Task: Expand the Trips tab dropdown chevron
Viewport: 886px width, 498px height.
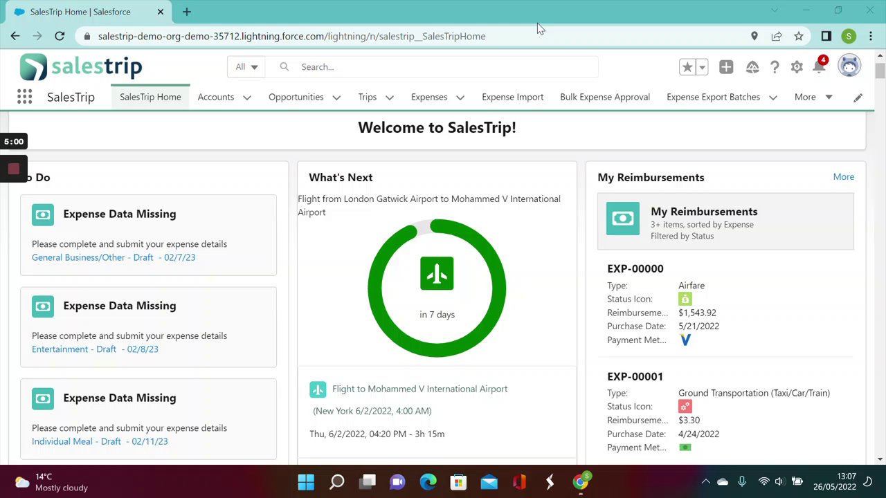Action: click(390, 98)
